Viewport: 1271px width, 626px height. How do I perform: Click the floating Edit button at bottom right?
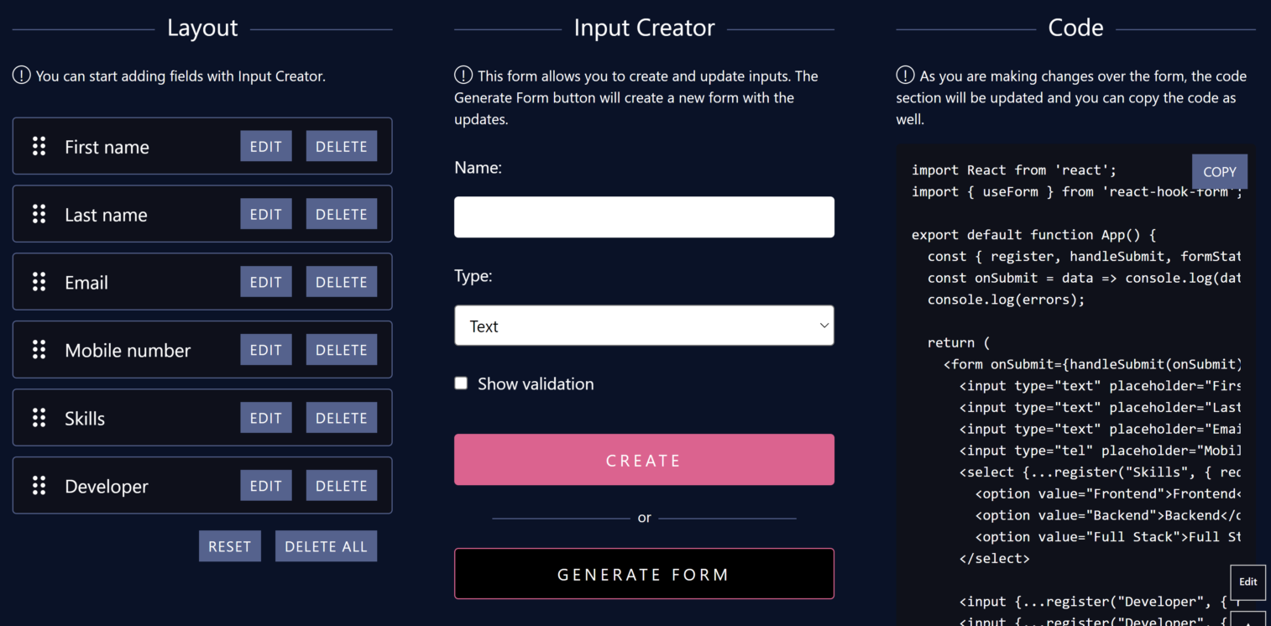coord(1247,582)
